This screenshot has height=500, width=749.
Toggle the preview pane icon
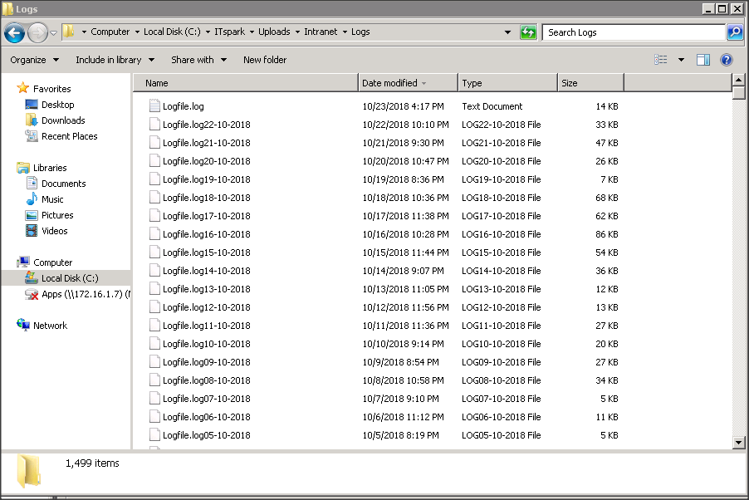point(703,60)
